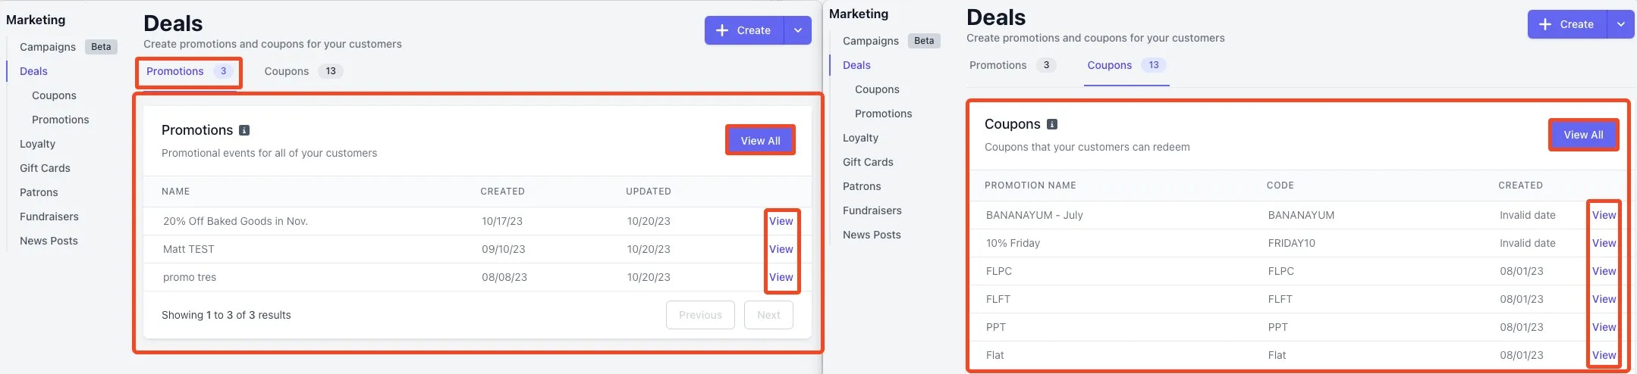View the Matt TEST promotion
This screenshot has width=1637, height=374.
[x=781, y=249]
